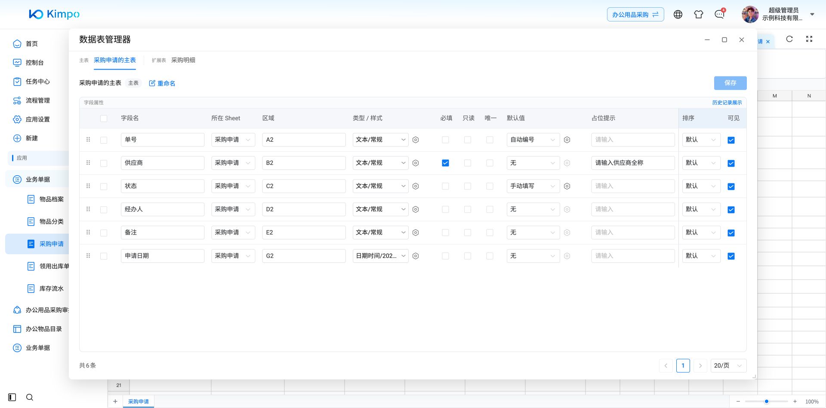This screenshot has height=408, width=826.
Task: Open the theme shirt icon
Action: (x=699, y=14)
